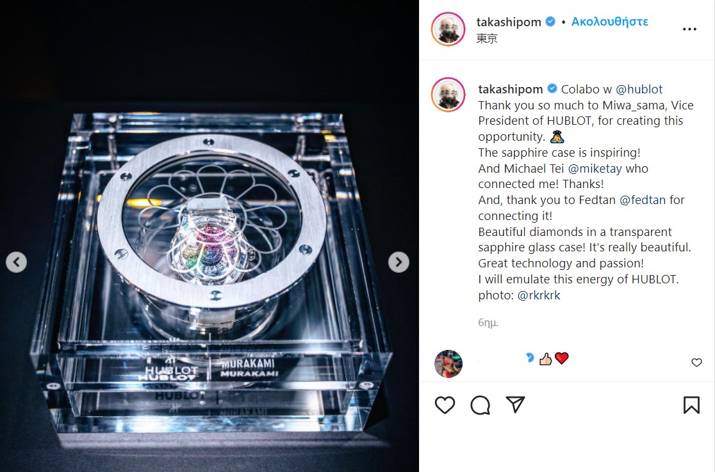The image size is (715, 472).
Task: Click the 6ημ. post timestamp
Action: pyautogui.click(x=488, y=323)
